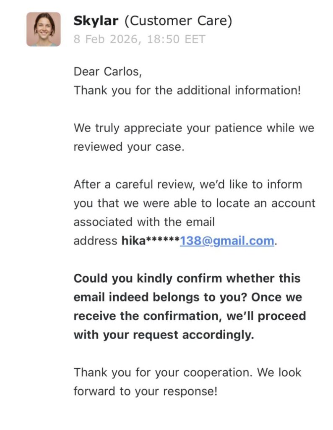Click the 'After a careful review' line
This screenshot has width=333, height=430.
(187, 184)
